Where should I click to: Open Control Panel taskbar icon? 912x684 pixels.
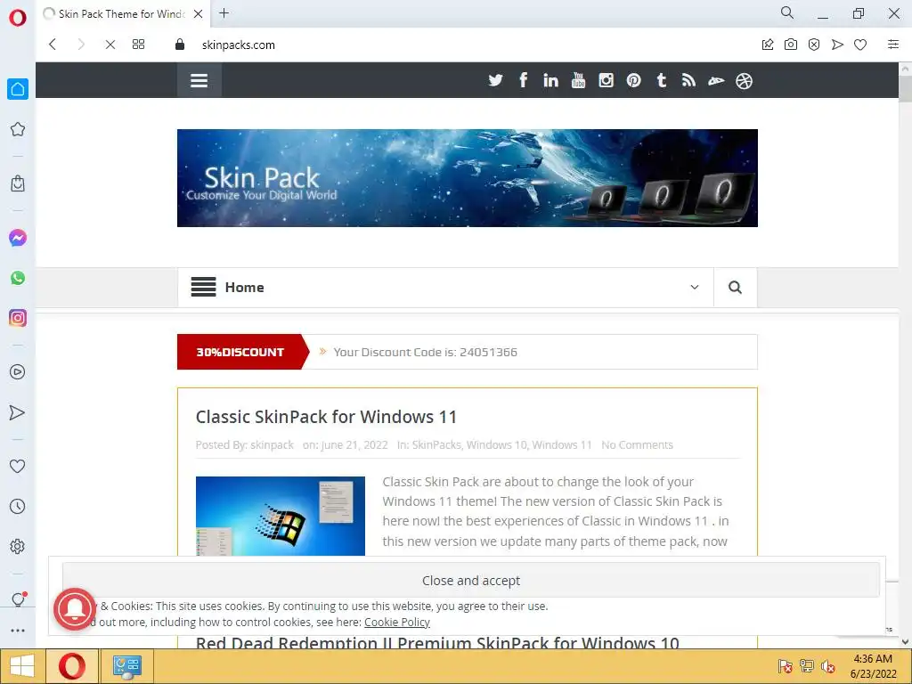pos(126,666)
